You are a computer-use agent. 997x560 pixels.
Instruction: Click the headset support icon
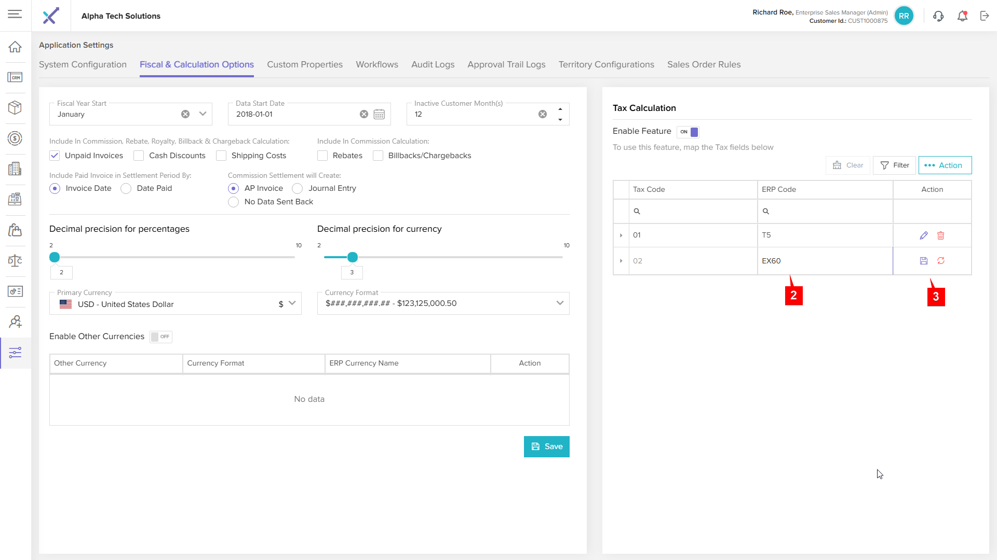[x=938, y=16]
